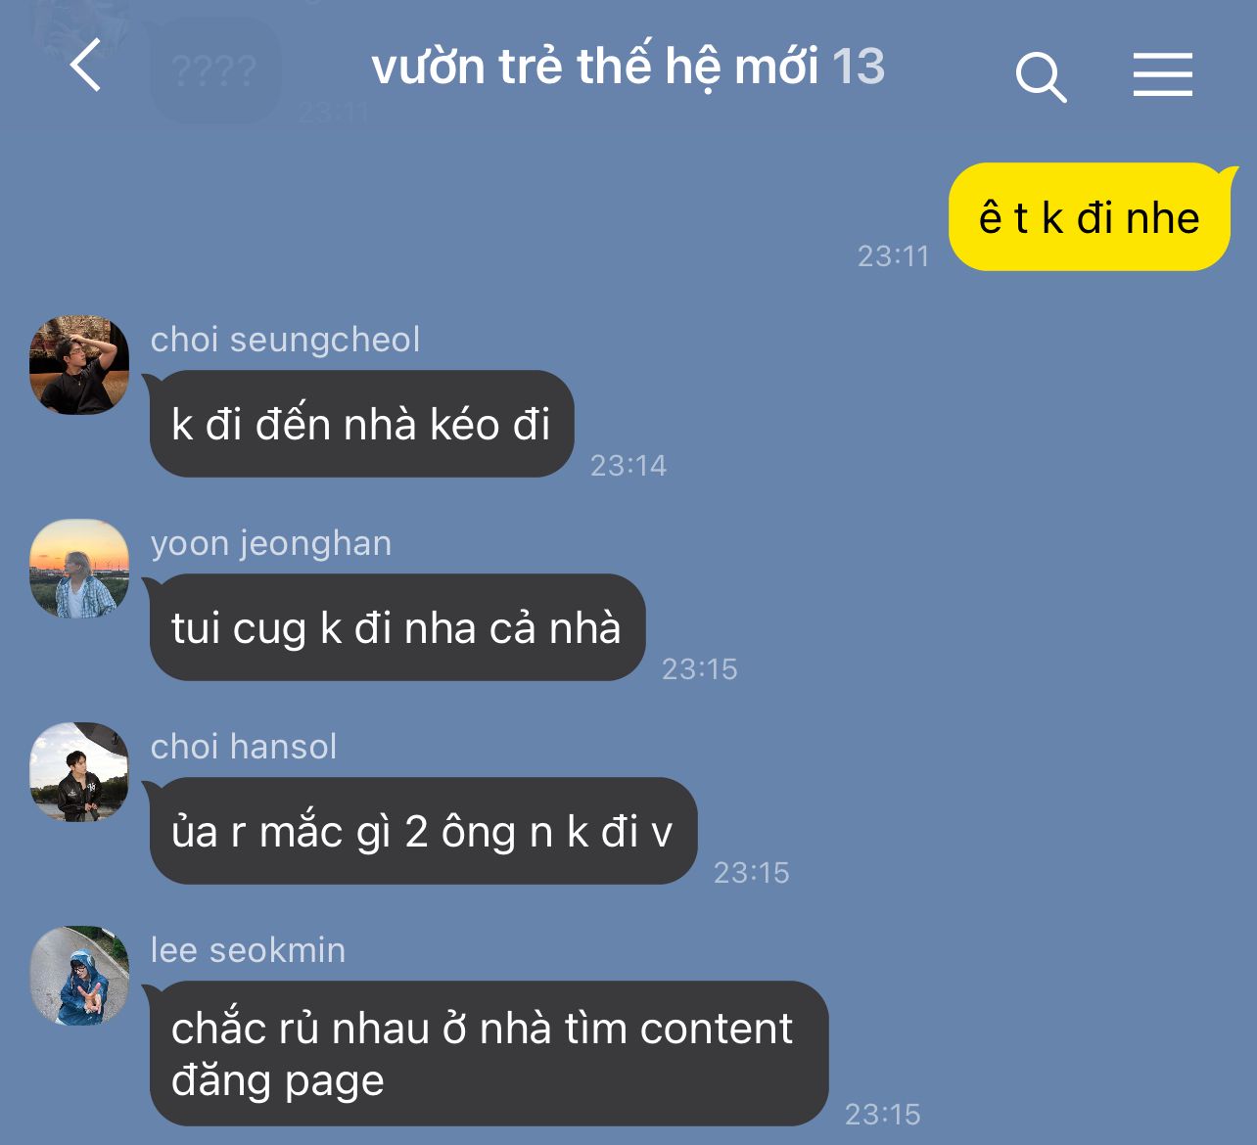
Task: Tap choi seungcheol's profile picture
Action: (x=79, y=364)
